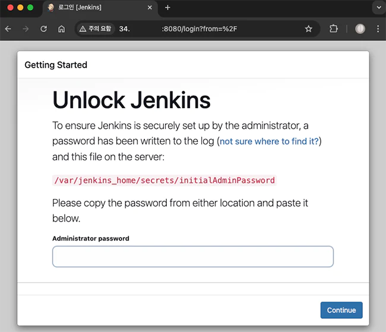This screenshot has height=332, width=386.
Task: Click the browser forward arrow
Action: click(26, 29)
